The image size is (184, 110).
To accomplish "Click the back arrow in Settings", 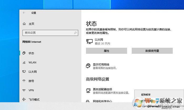I will 24,13.
